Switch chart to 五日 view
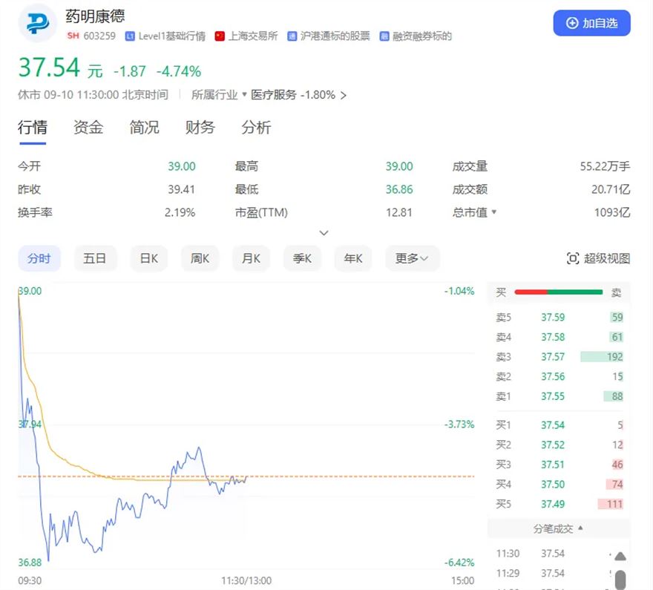Image resolution: width=653 pixels, height=590 pixels. click(x=95, y=258)
